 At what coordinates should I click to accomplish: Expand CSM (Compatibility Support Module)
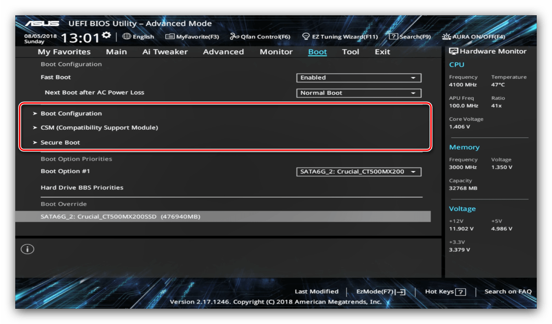(x=99, y=128)
